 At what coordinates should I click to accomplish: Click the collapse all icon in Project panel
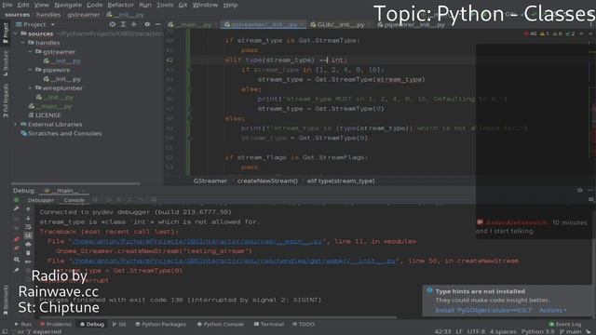(x=134, y=24)
